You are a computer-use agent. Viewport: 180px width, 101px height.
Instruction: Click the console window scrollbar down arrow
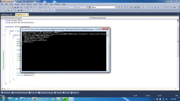tap(107, 70)
